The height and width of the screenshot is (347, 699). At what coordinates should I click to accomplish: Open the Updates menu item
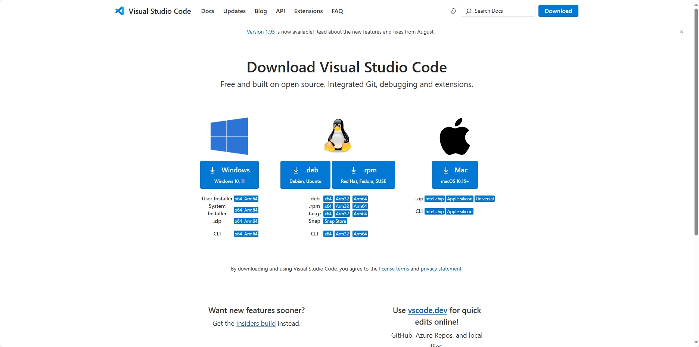point(234,11)
